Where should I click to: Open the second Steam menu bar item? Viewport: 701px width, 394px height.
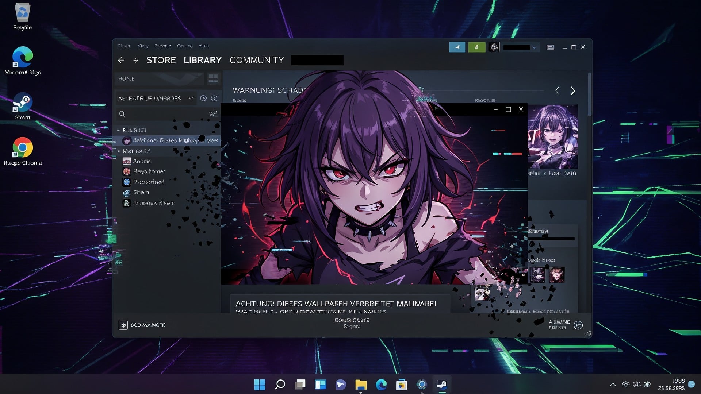(143, 46)
